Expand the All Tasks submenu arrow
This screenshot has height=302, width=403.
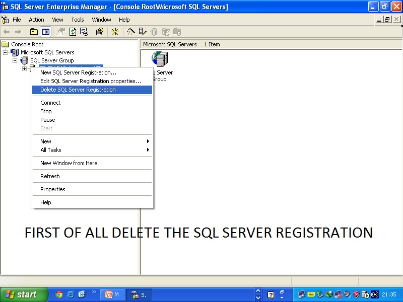[148, 149]
